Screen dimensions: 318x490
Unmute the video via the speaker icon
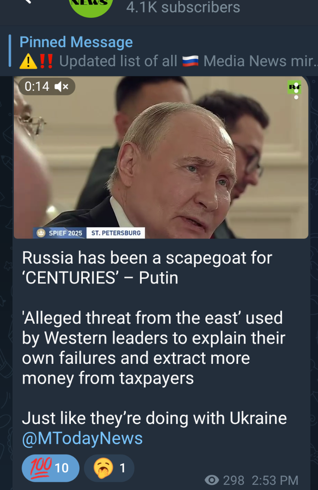[x=61, y=86]
